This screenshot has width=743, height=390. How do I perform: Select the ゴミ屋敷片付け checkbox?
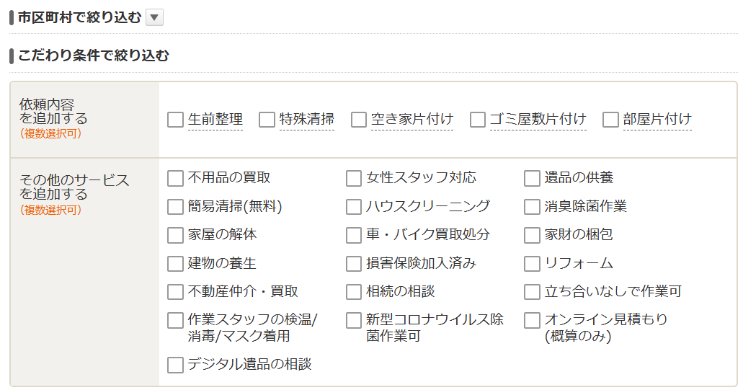coord(478,120)
